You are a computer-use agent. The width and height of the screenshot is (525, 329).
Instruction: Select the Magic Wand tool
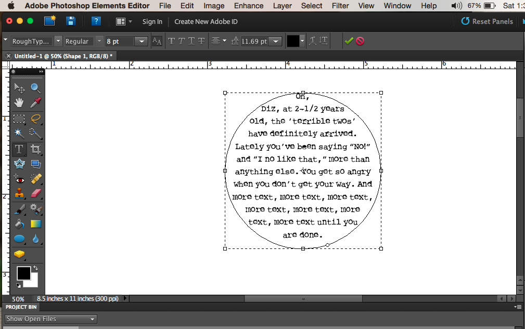[19, 133]
